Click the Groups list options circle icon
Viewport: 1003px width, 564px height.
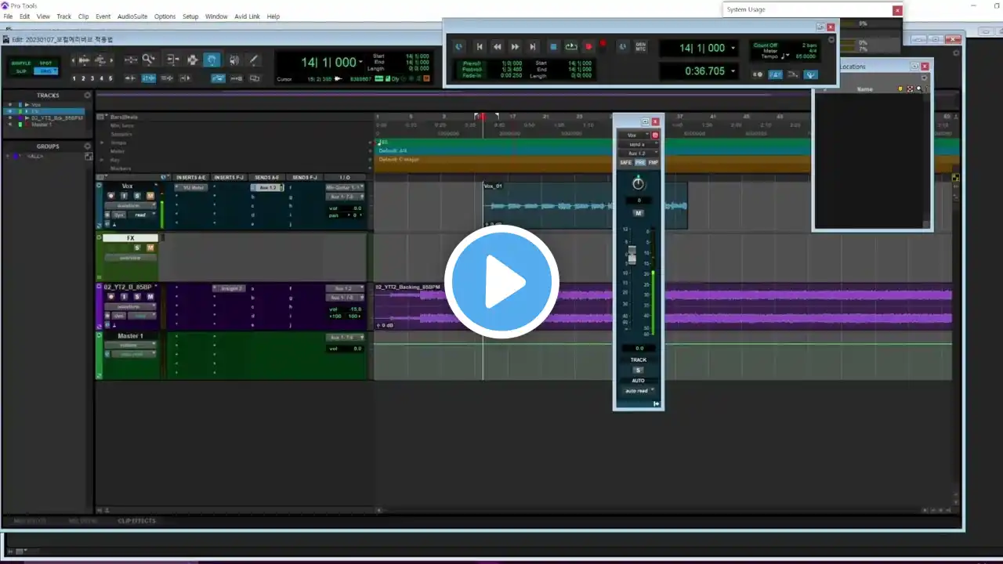tap(87, 146)
